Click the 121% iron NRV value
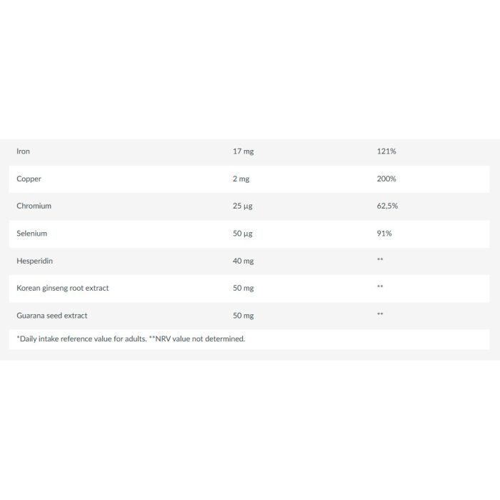The image size is (500, 500). click(386, 151)
